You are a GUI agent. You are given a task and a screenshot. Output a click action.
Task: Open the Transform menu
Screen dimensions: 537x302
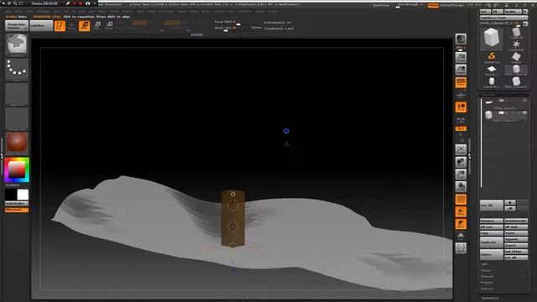[x=244, y=11]
